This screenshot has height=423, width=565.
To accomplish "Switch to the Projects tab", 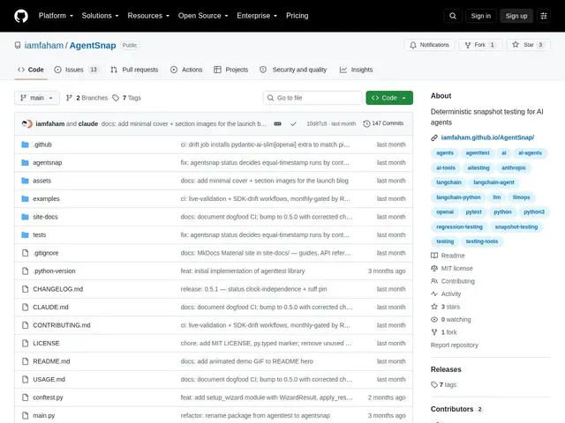I will [231, 70].
